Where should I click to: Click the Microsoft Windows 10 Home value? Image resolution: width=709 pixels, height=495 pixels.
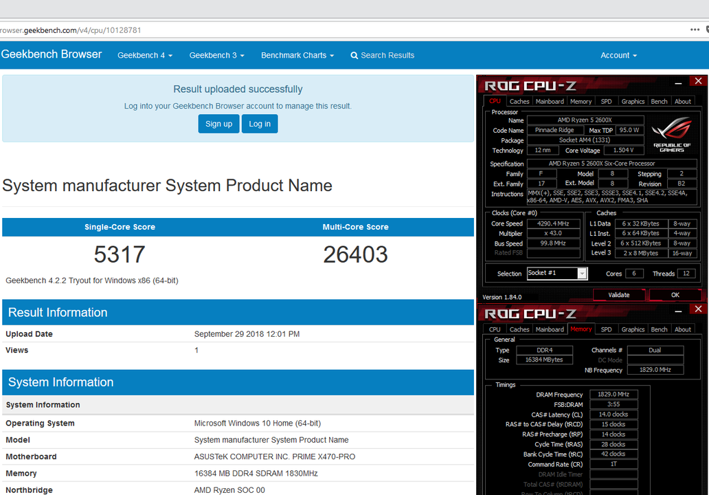[x=257, y=423]
